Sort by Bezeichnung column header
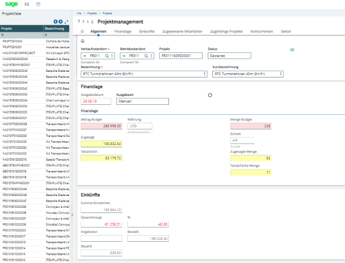This screenshot has height=263, width=345. pos(56,28)
